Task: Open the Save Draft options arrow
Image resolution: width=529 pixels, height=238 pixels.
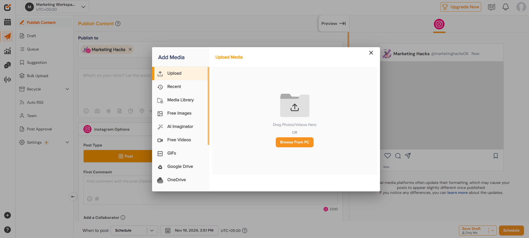Action: [493, 231]
